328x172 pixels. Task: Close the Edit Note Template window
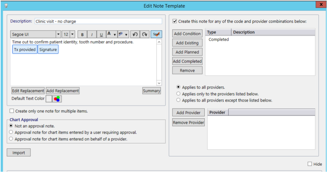point(321,4)
